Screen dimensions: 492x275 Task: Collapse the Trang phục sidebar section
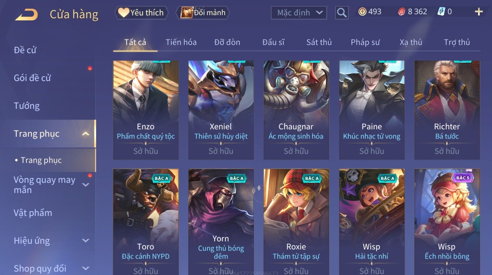(x=85, y=134)
